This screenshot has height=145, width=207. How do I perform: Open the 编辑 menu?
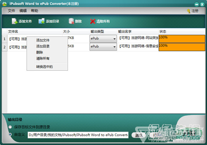tap(23, 11)
